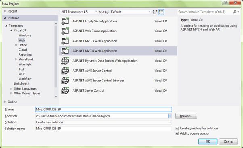This screenshot has height=148, width=243.
Task: Open the dialog help question mark button
Action: pos(226,3)
